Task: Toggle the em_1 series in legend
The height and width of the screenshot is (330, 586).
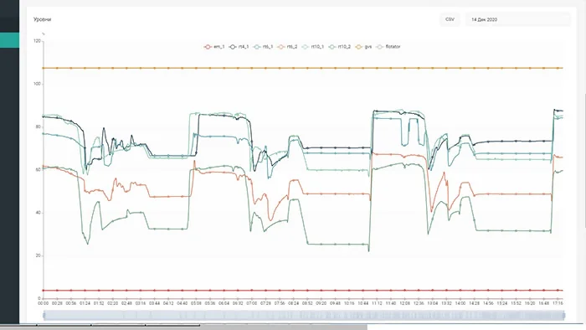Action: (x=214, y=47)
